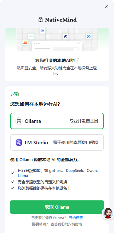
Task: Click the Qwen logo icon in banner
Action: (66, 36)
